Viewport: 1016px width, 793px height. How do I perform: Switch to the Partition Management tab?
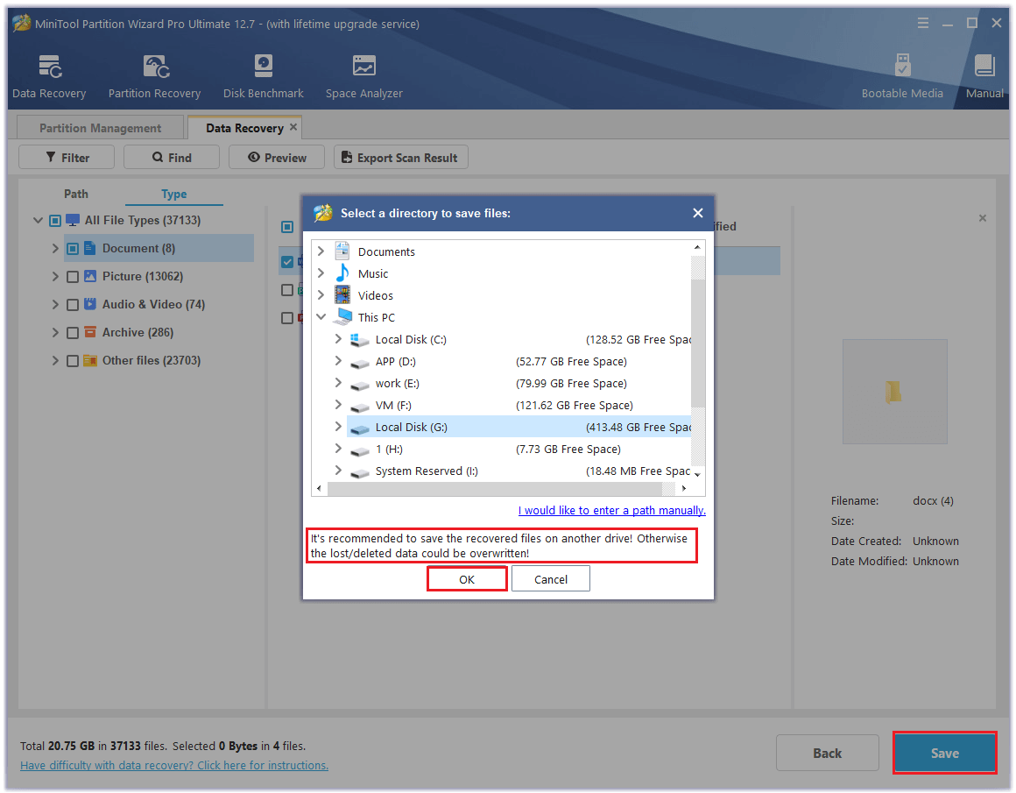point(100,128)
